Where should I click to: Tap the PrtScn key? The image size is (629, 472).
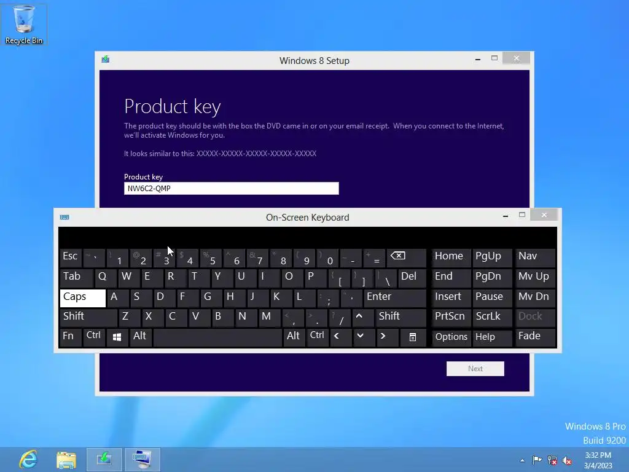click(x=451, y=317)
